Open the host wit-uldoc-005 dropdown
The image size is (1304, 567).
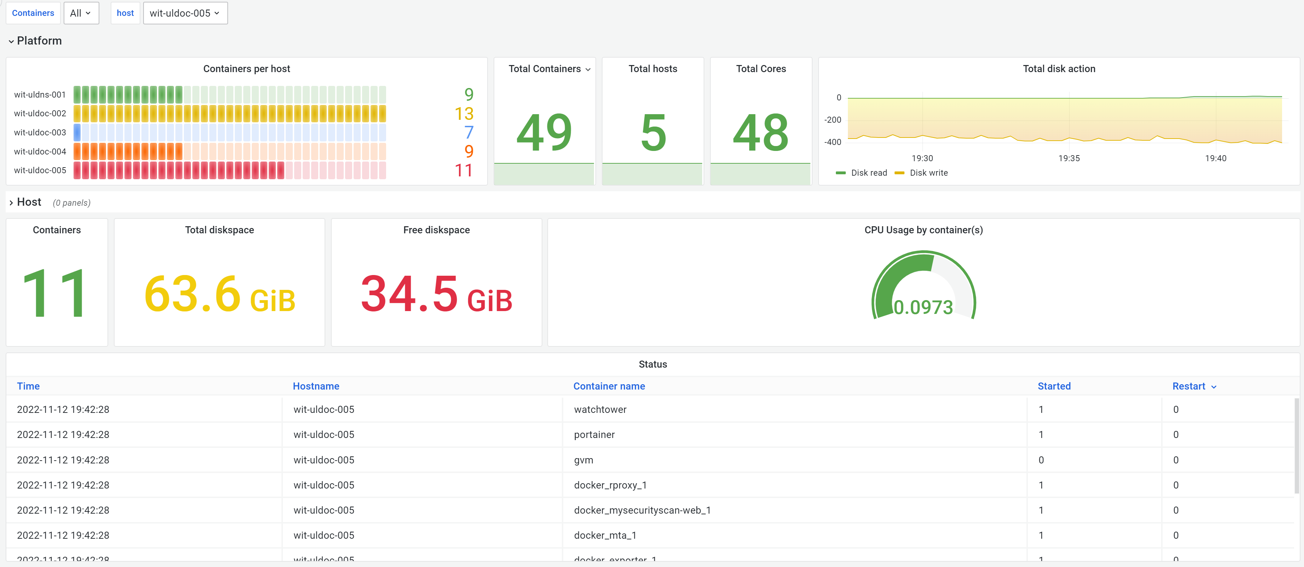[185, 13]
